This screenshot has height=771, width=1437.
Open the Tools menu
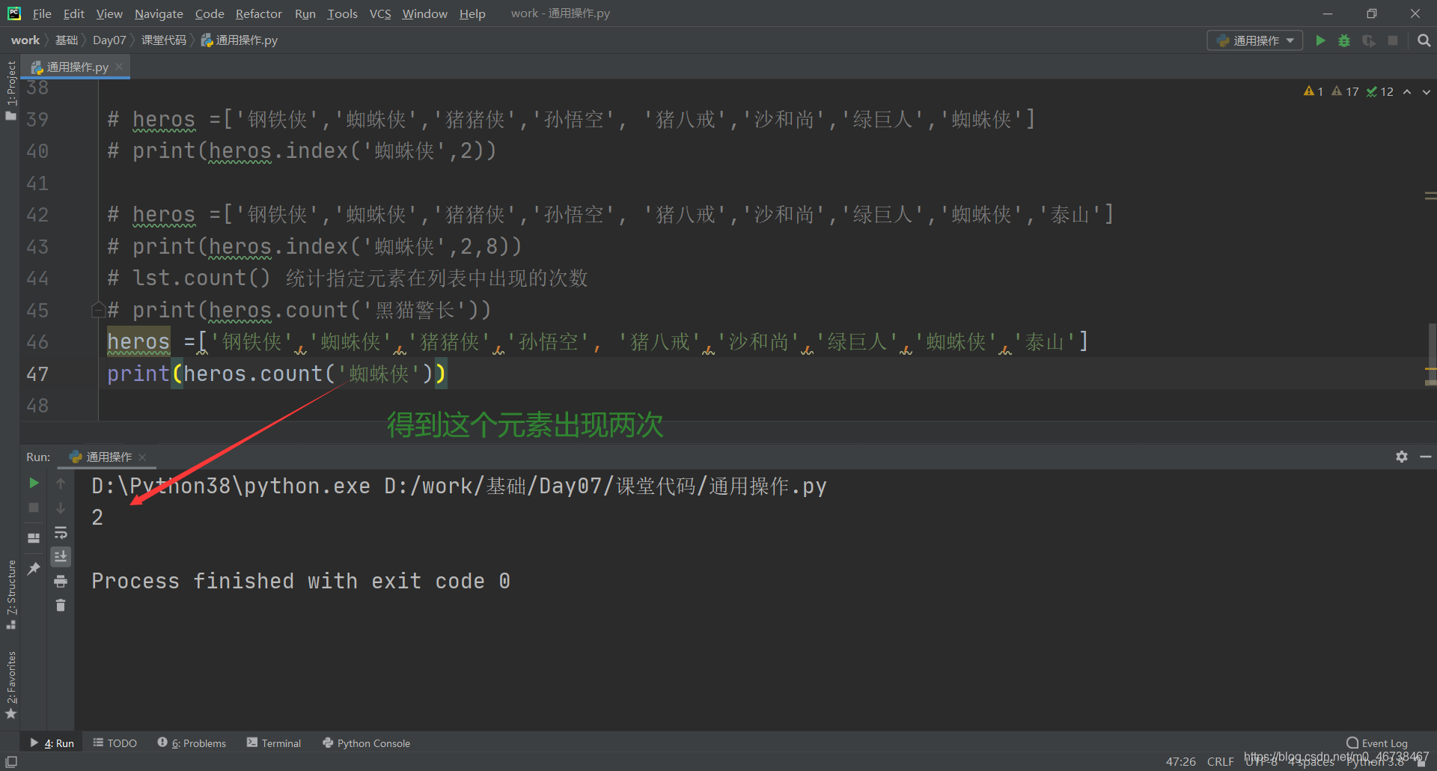342,13
